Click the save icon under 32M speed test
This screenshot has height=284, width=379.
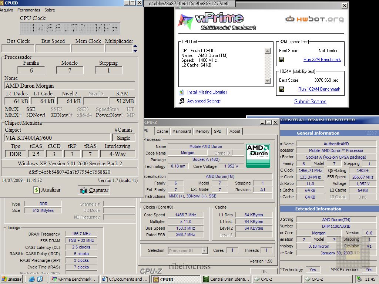[282, 60]
